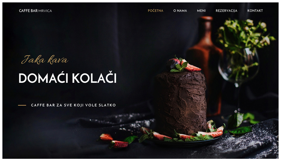The height and width of the screenshot is (160, 281).
Task: Click the green leaf right of the glass
Action: [x=241, y=130]
